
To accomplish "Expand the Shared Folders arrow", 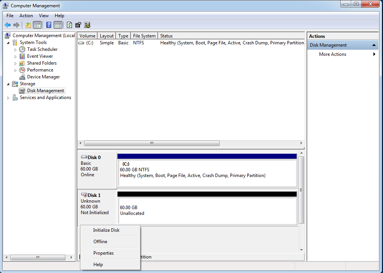I will click(15, 63).
